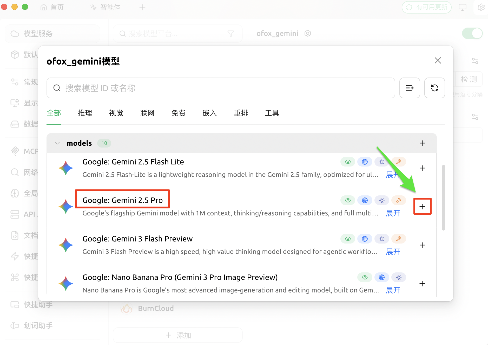
Task: Click the web globe tag on Gemini 2.5 Flash Lite
Action: pyautogui.click(x=365, y=162)
